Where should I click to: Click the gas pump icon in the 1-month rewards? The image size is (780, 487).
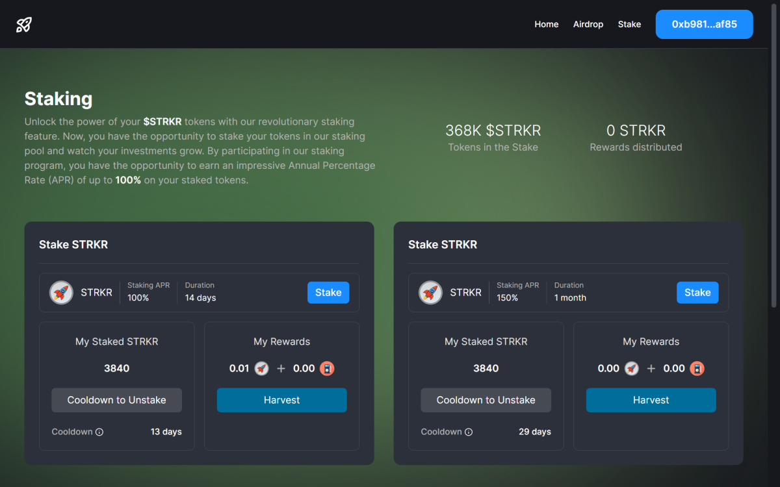[696, 368]
